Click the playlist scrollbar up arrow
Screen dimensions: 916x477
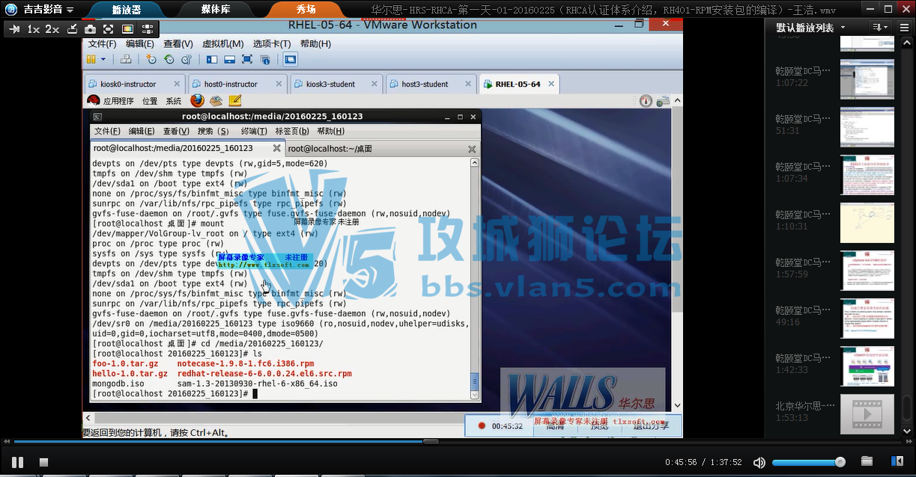point(908,41)
